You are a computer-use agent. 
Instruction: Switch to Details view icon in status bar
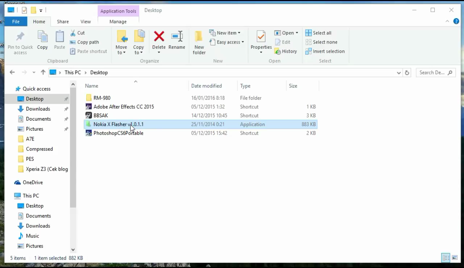coord(446,258)
